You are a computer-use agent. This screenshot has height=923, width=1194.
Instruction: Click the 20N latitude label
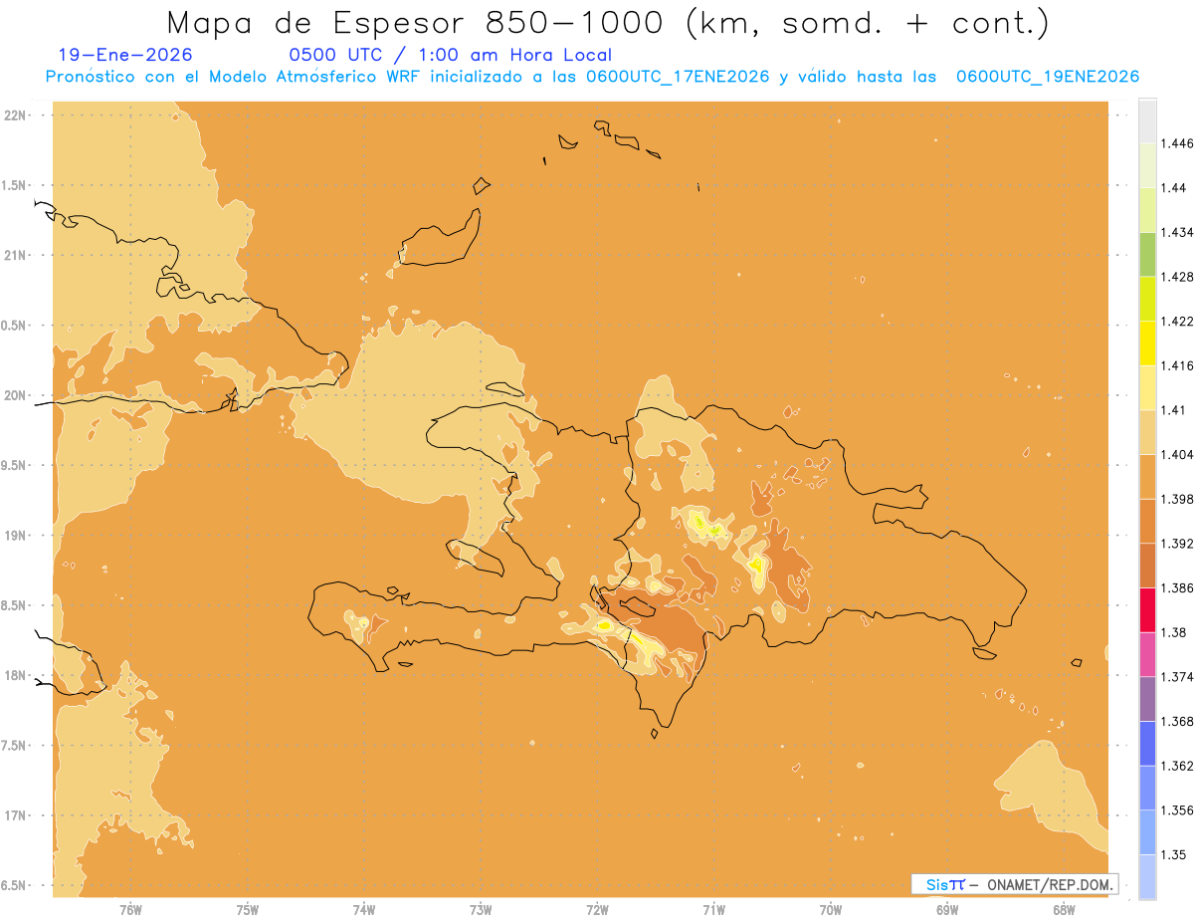(x=16, y=395)
